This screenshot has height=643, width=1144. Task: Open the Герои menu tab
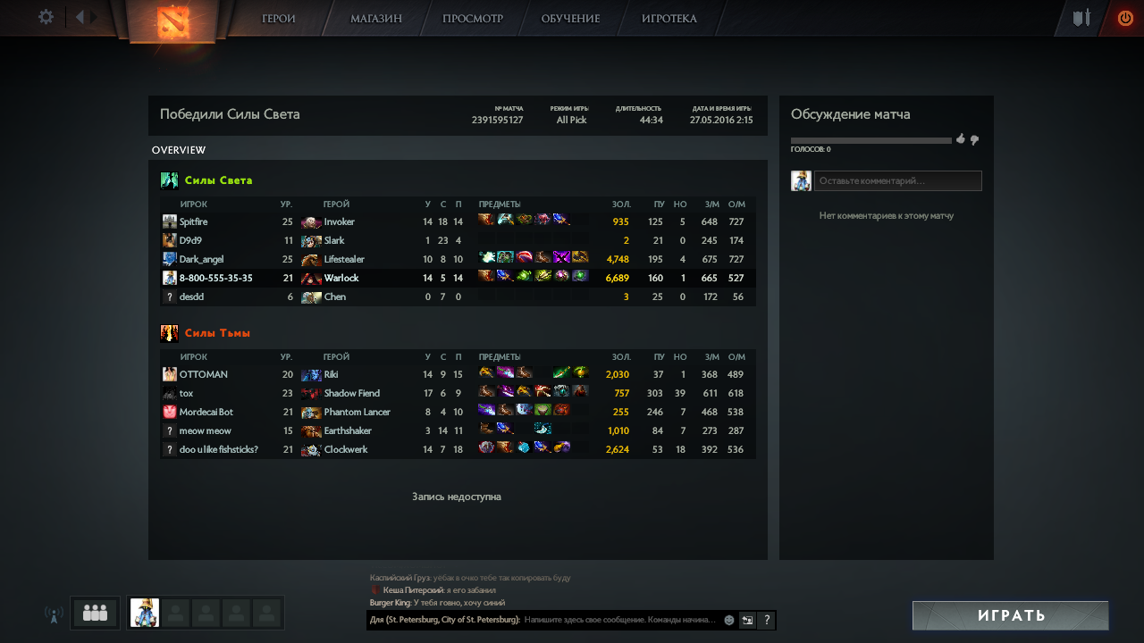[279, 18]
